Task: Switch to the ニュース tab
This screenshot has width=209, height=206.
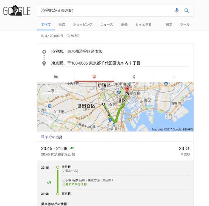Action: pos(107,25)
